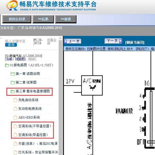Expand 第一章 读图说明

coord(28,74)
